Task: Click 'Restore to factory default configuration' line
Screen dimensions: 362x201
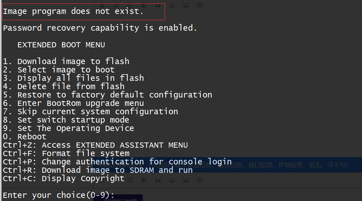Action: pos(108,95)
